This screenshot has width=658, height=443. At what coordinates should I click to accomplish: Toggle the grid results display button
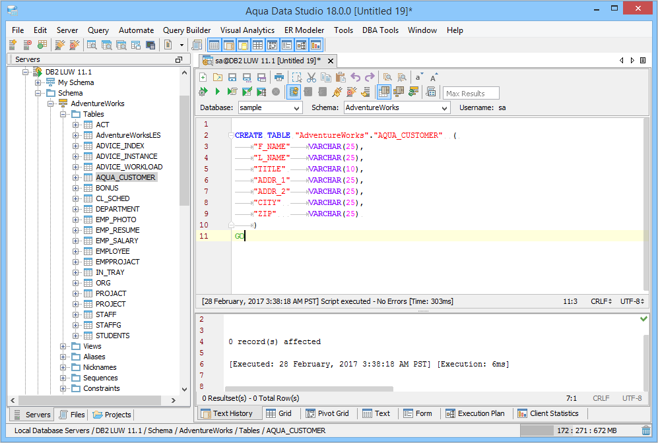coord(384,92)
